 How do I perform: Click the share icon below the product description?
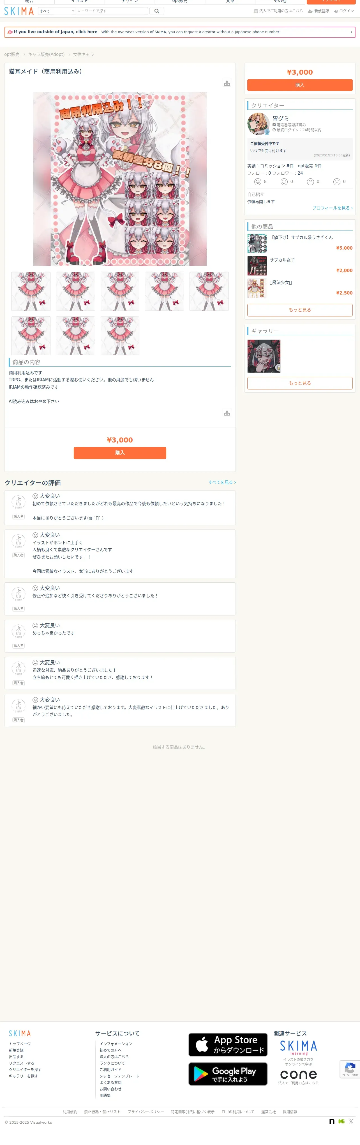227,412
